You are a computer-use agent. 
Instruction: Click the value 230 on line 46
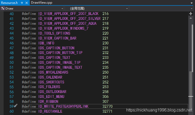[106, 43]
